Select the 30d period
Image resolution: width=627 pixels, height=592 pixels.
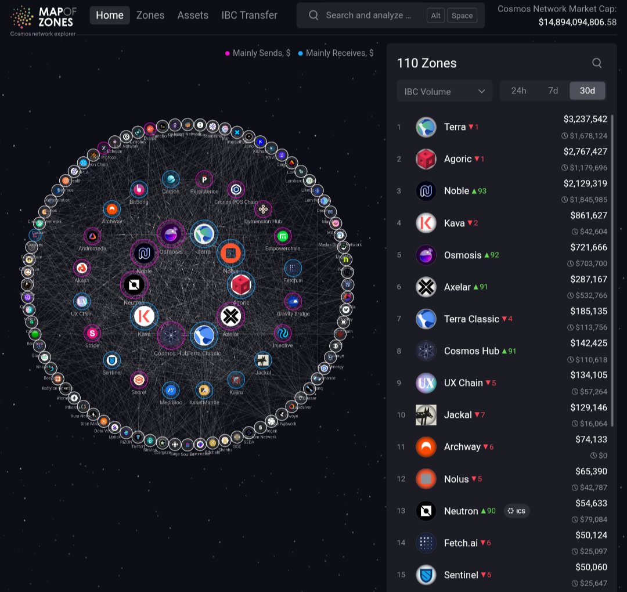click(588, 91)
